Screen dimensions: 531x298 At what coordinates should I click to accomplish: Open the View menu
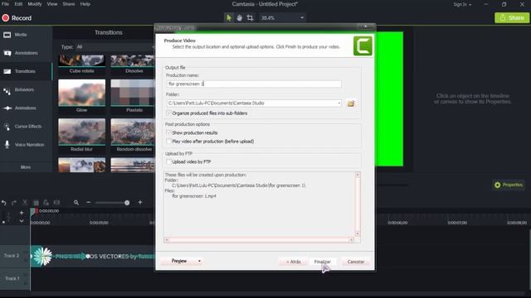coord(52,4)
